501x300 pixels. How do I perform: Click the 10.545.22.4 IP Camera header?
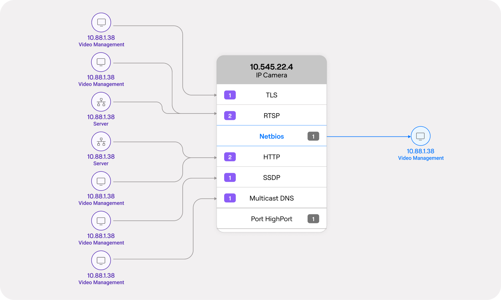[x=271, y=71]
